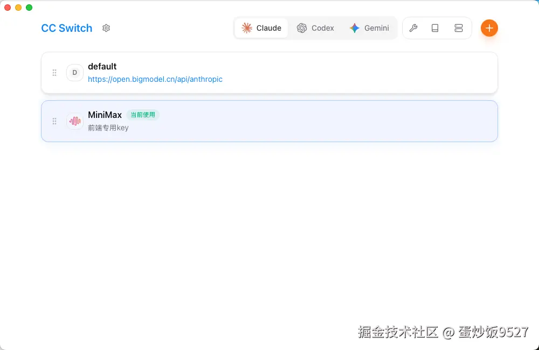Maximize window with green button
Screen dimensions: 539x350
(x=29, y=8)
